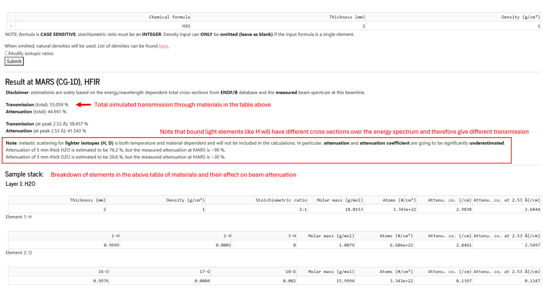Enable the Modify isotopic ratios checkbox

point(7,53)
